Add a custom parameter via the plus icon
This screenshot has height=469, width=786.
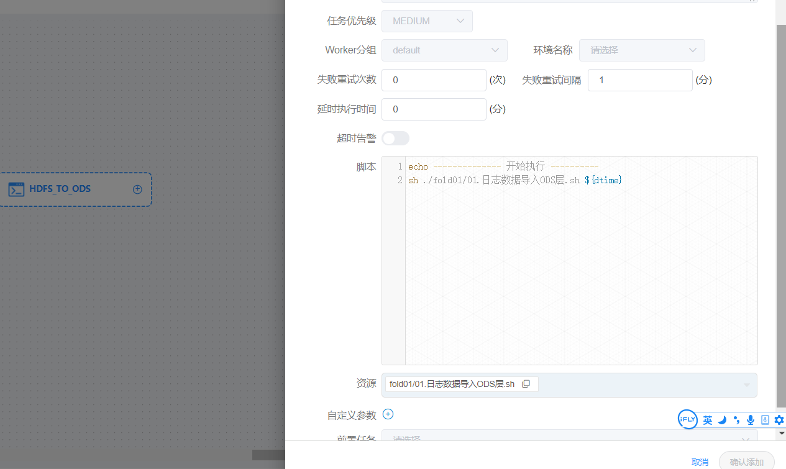coord(388,414)
